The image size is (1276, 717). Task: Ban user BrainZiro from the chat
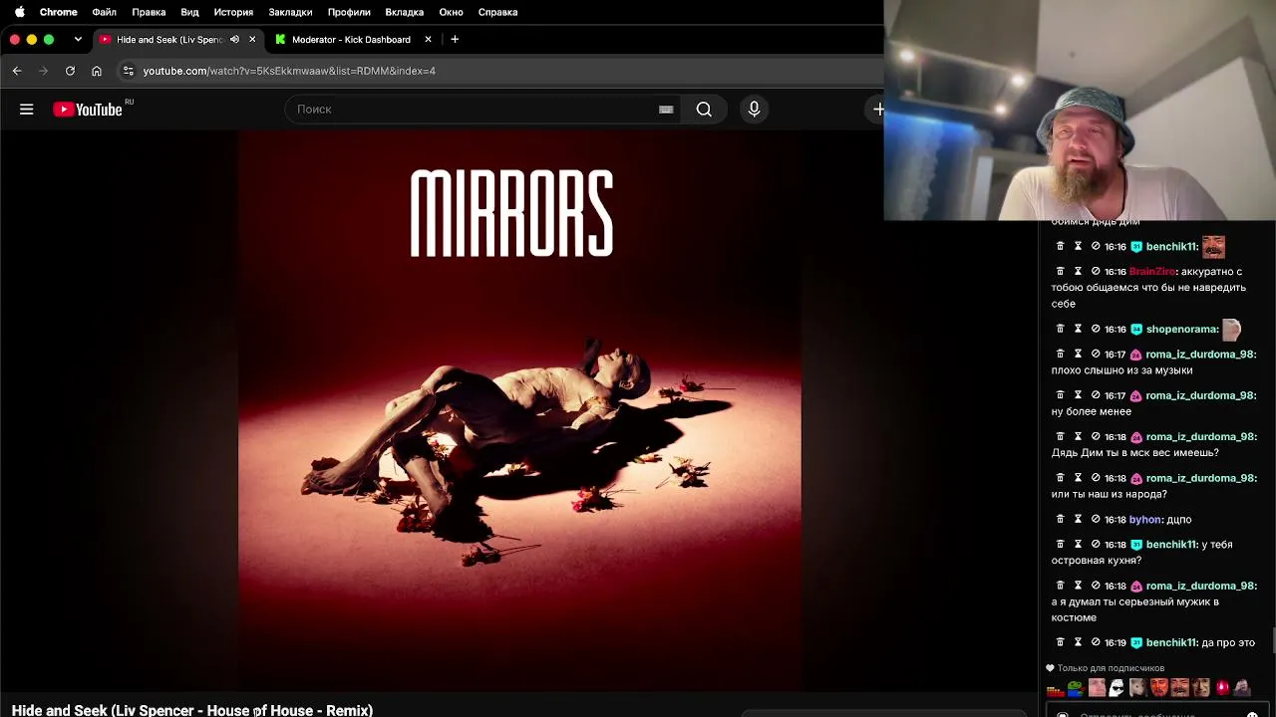[x=1096, y=271]
